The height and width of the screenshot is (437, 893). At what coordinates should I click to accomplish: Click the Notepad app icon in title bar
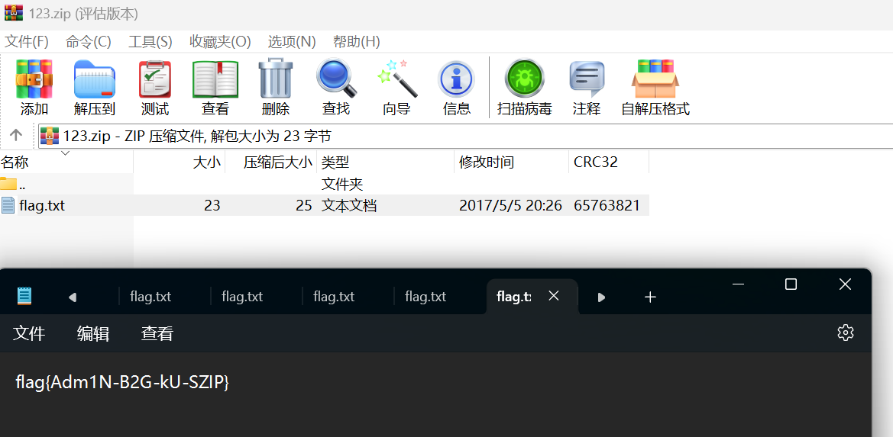(24, 296)
